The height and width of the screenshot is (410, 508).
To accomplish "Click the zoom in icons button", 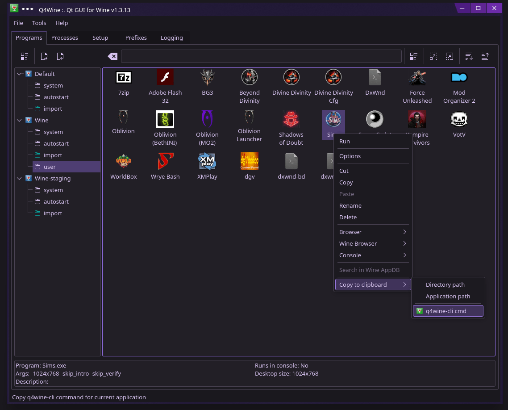I will 433,56.
